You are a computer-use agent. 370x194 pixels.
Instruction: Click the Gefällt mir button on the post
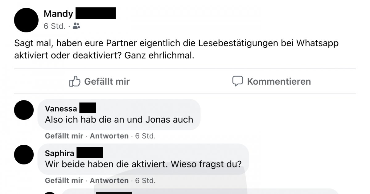pos(99,81)
